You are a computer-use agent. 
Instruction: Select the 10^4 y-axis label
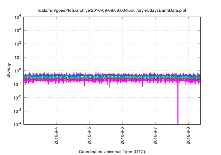pyautogui.click(x=18, y=17)
